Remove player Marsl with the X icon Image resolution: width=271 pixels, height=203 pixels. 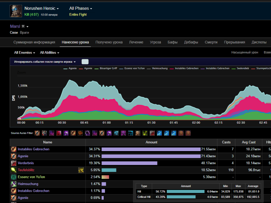coord(23,26)
